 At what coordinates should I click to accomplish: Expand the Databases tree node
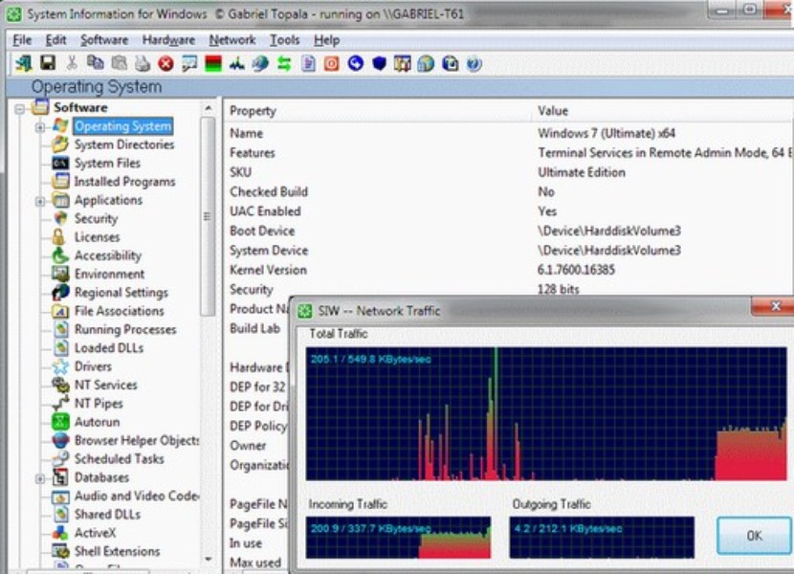click(x=40, y=478)
